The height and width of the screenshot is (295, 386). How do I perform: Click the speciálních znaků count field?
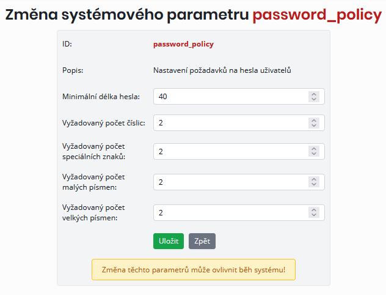point(229,152)
